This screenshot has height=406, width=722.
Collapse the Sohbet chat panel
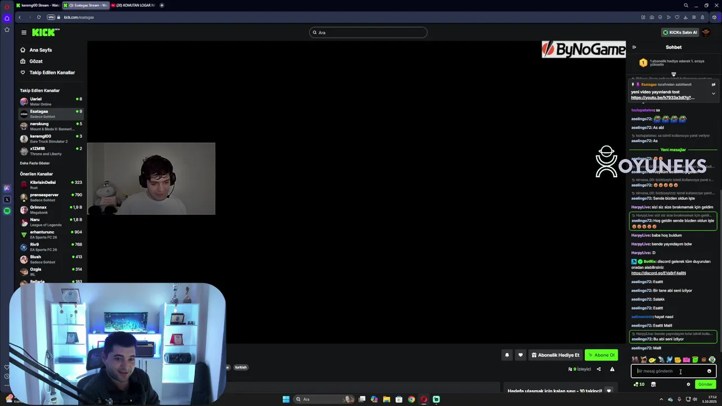(x=634, y=47)
